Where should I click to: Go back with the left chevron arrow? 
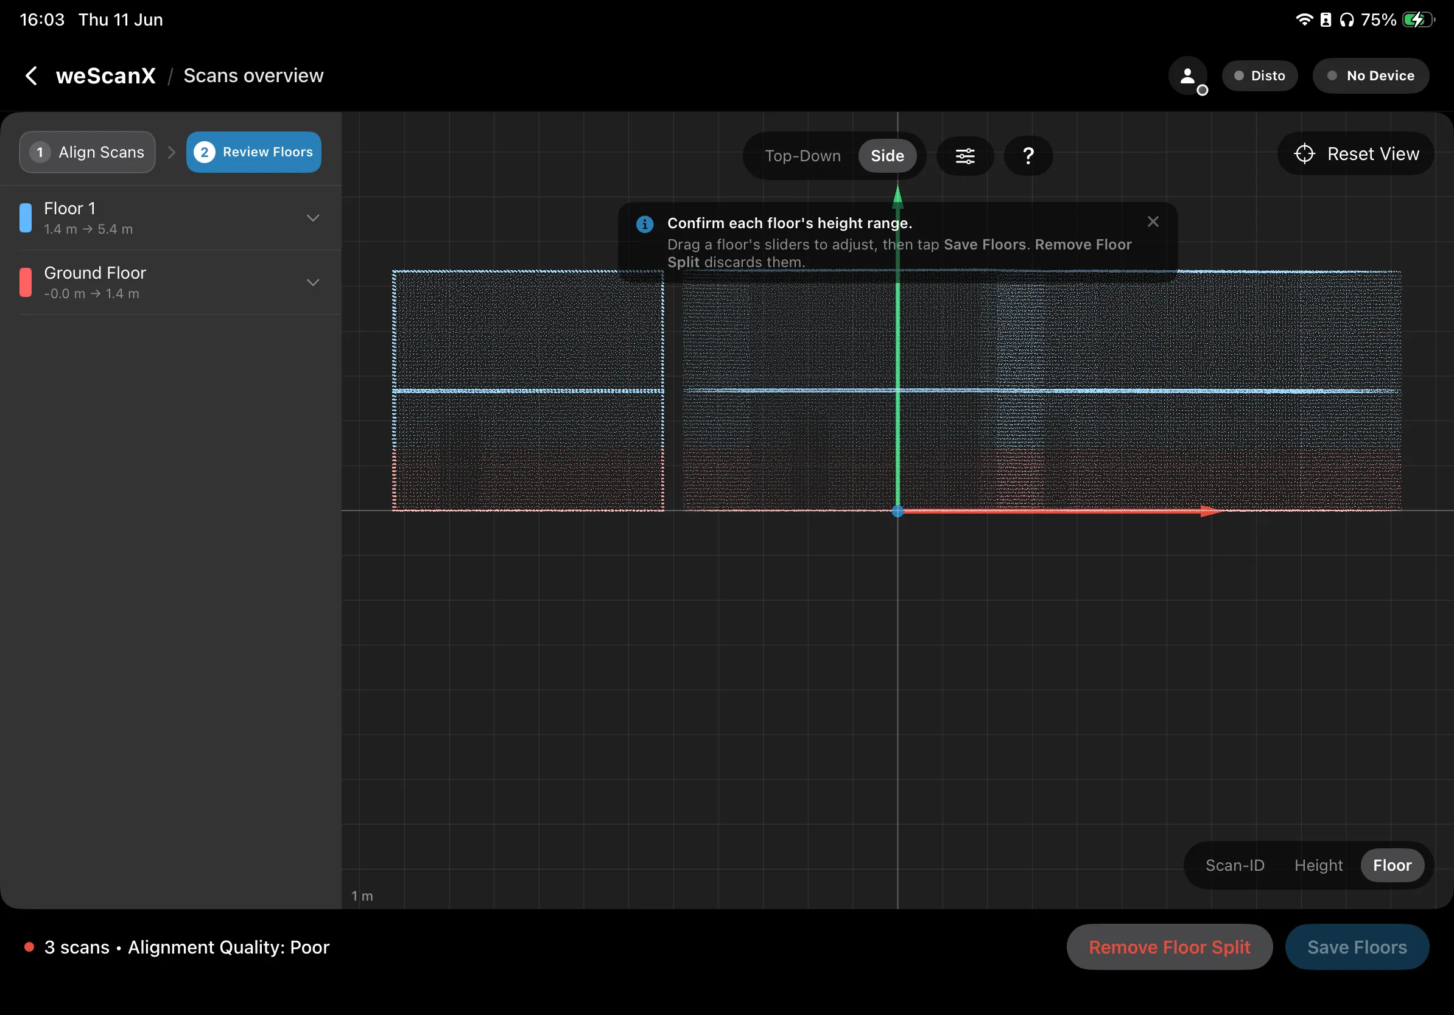pos(31,76)
